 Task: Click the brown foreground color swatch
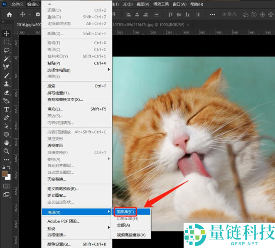pyautogui.click(x=5, y=173)
